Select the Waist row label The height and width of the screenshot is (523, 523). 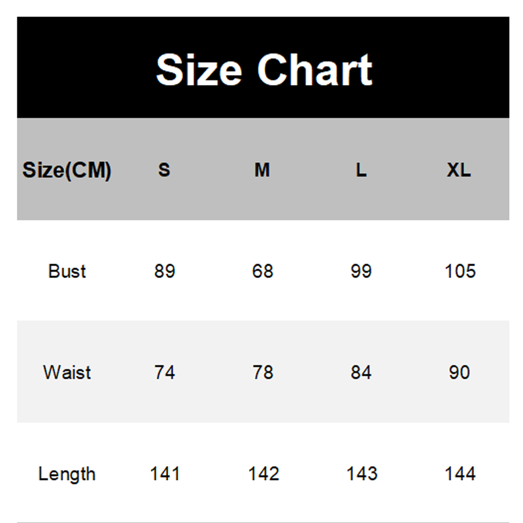[67, 373]
